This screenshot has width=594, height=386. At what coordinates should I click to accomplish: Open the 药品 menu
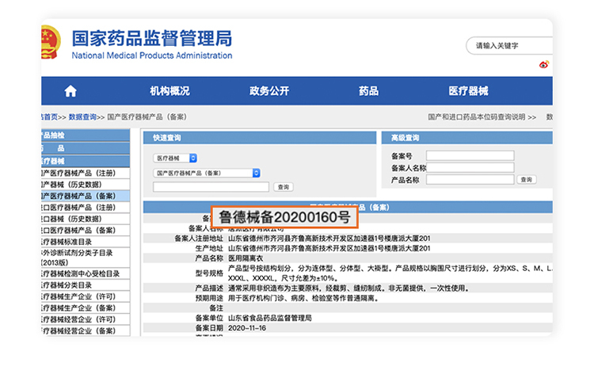pyautogui.click(x=368, y=91)
